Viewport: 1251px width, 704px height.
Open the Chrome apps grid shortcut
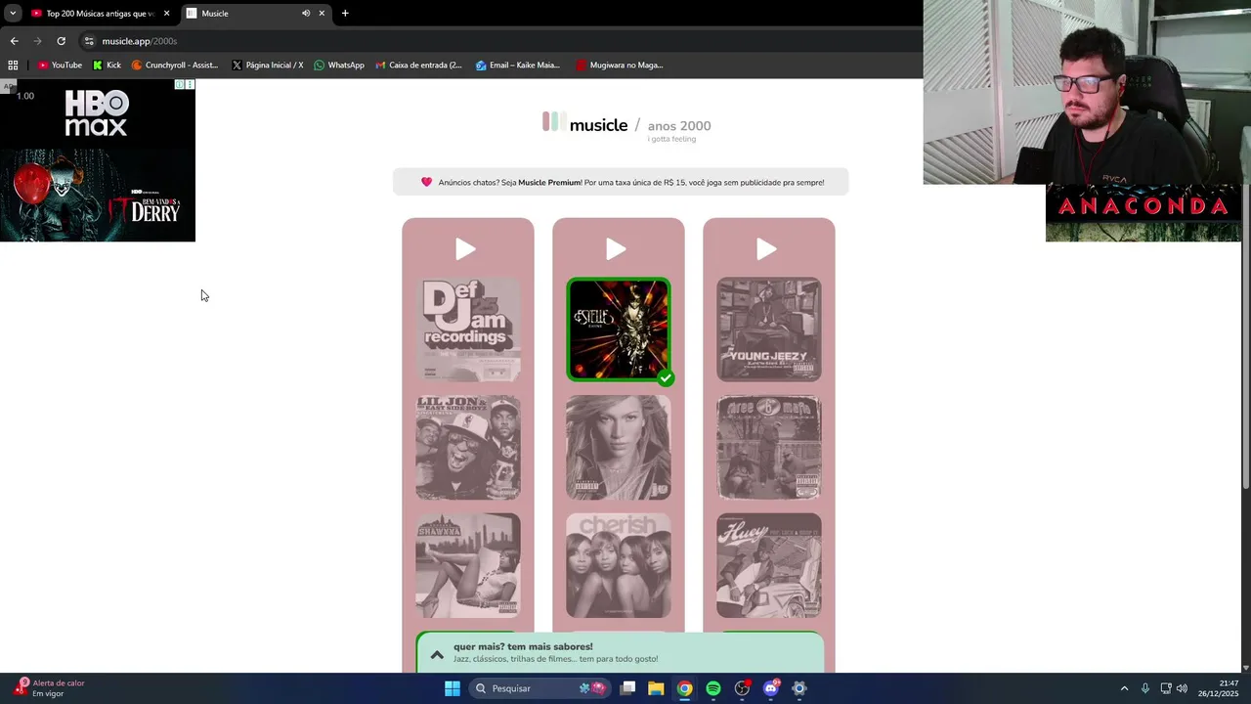[x=13, y=66]
